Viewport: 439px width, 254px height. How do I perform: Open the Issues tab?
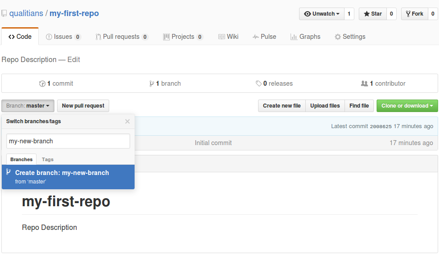tap(63, 37)
